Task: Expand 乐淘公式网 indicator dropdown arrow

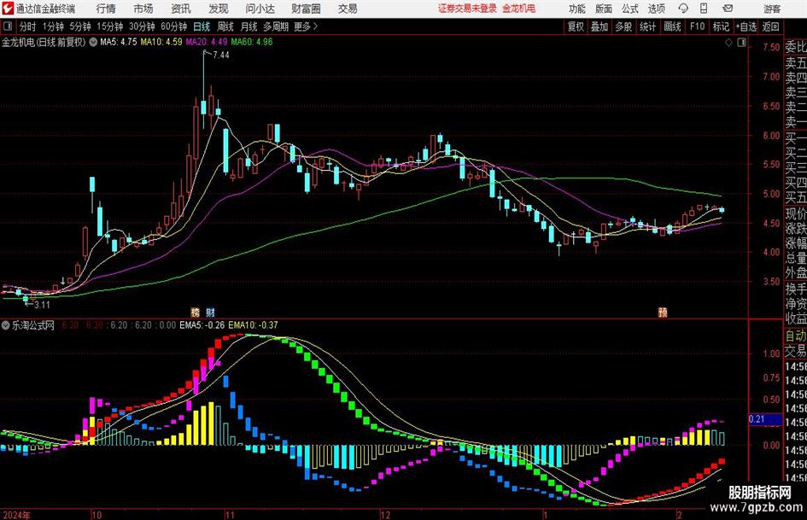Action: tap(6, 325)
